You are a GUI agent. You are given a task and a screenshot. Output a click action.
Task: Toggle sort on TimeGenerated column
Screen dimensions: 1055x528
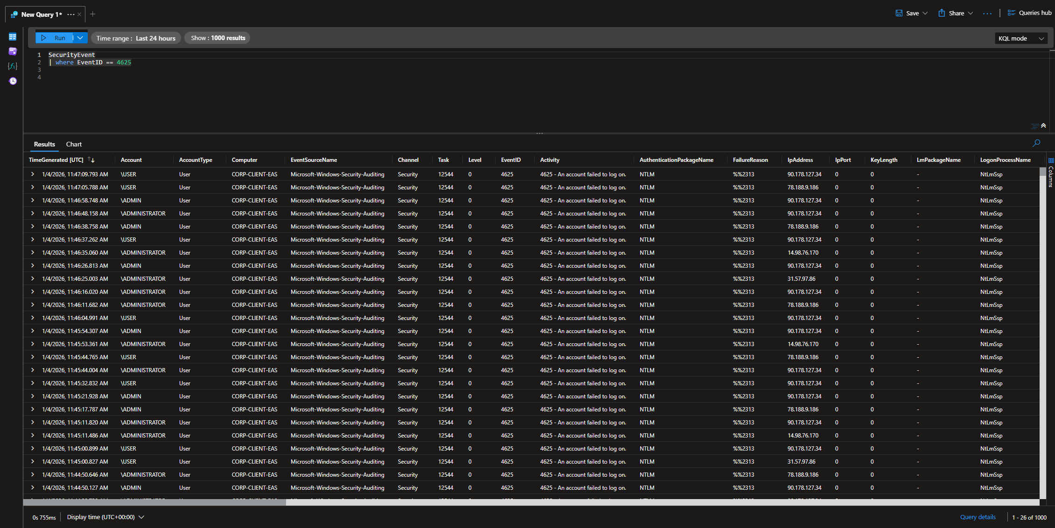(x=91, y=160)
